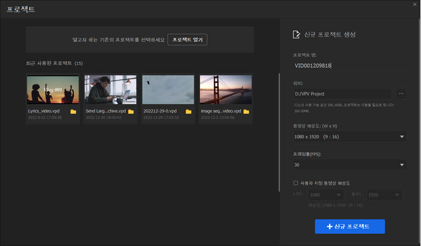Click the 신규 프로젝트 생성 header icon
421x246 pixels.
coord(296,34)
